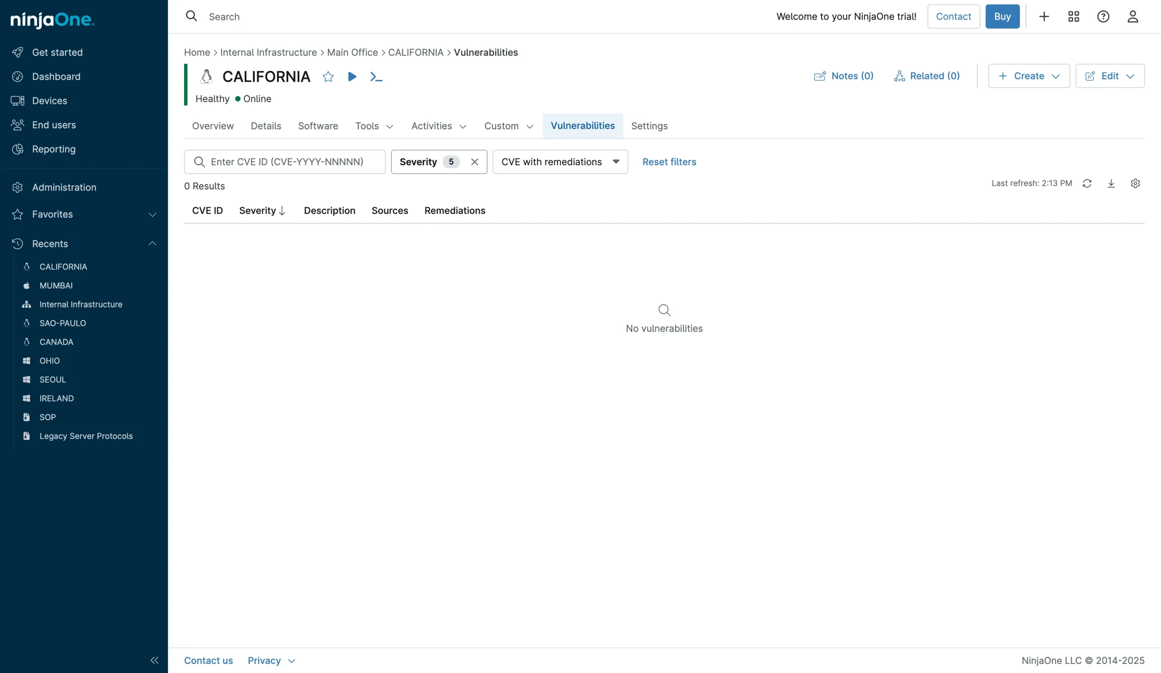Switch to the Software tab

tap(318, 126)
